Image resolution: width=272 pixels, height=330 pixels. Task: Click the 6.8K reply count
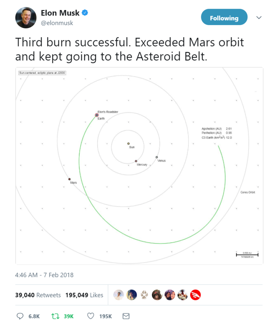pos(34,316)
